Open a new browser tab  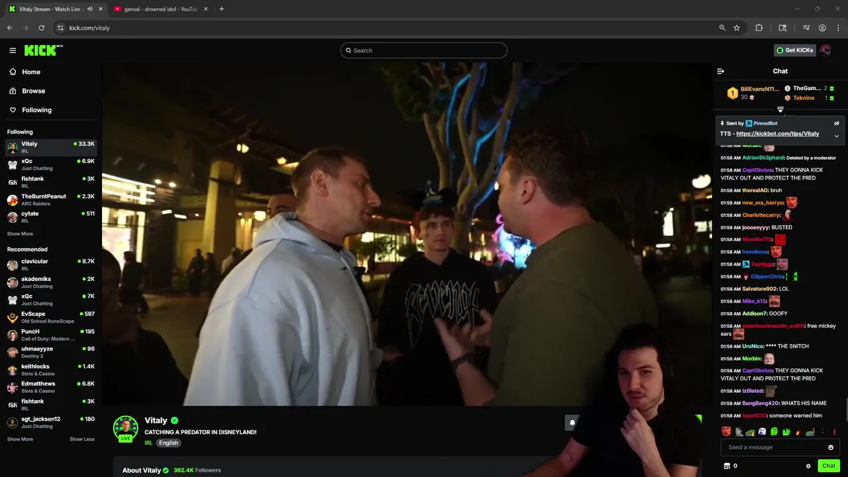[221, 9]
